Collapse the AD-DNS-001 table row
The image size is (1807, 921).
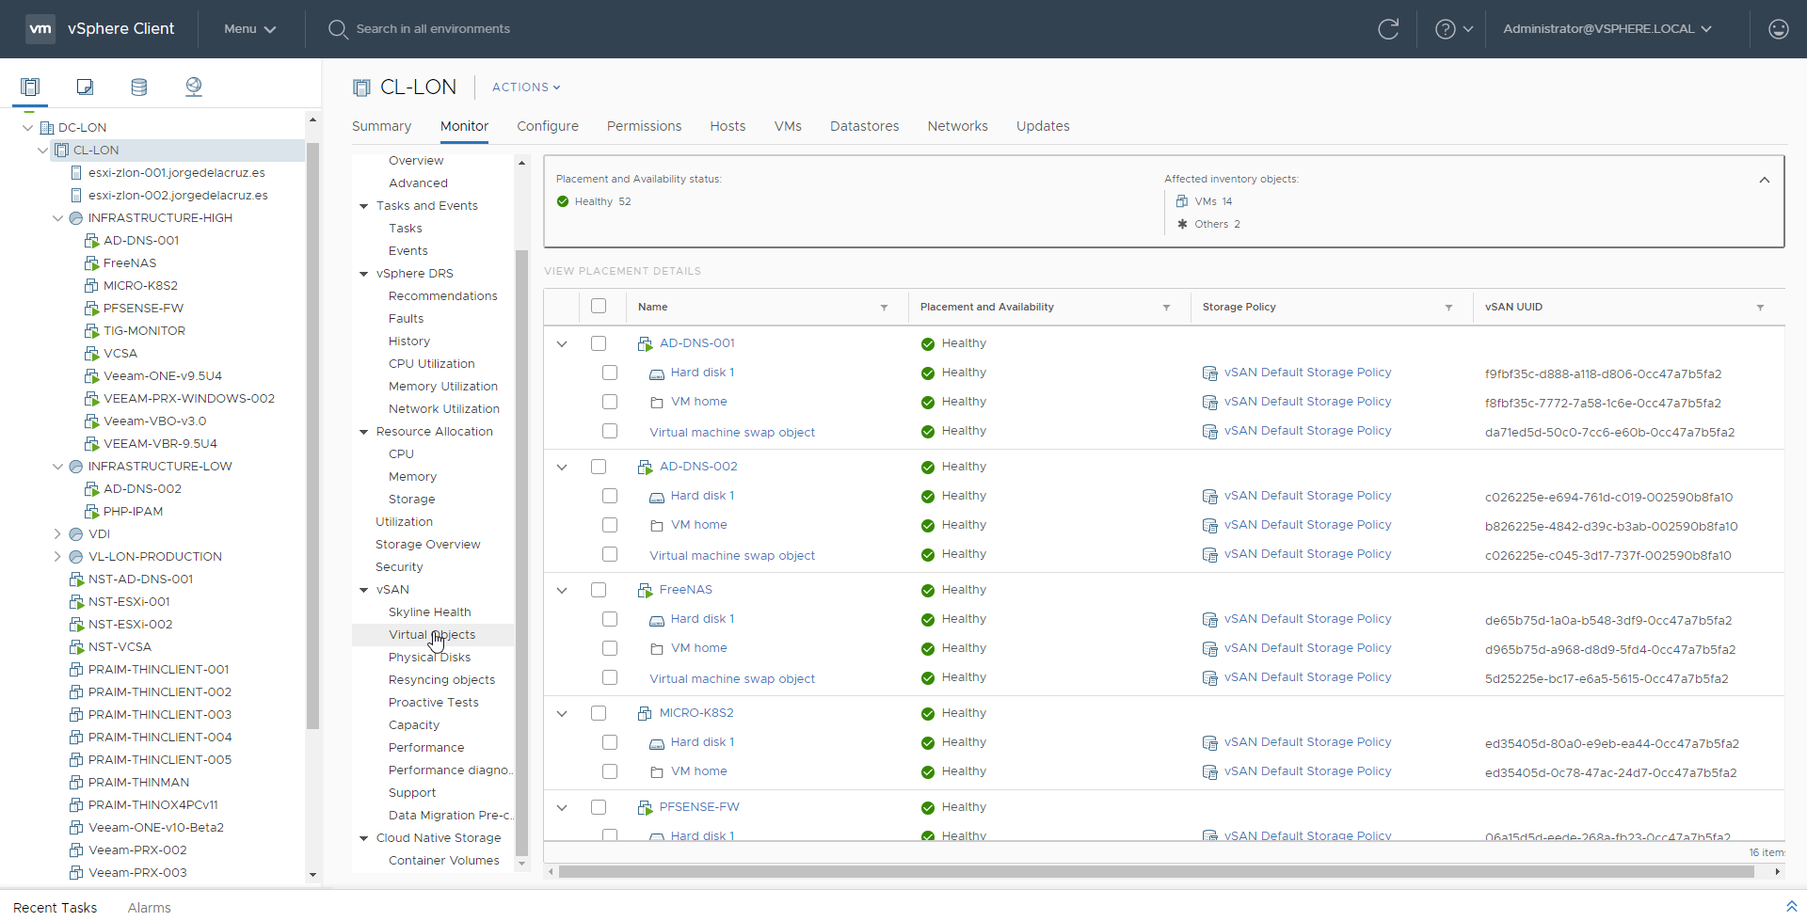562,344
